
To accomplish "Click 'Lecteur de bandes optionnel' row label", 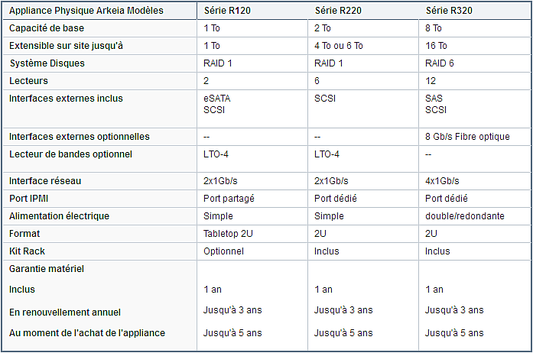I will point(70,154).
